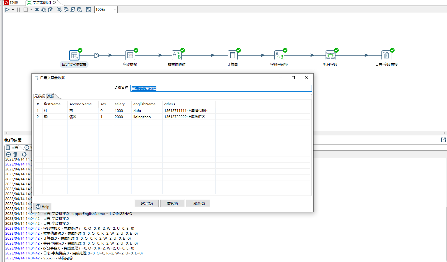Image resolution: width=447 pixels, height=262 pixels.
Task: Click the 枚举值映射 step icon
Action: click(x=177, y=55)
